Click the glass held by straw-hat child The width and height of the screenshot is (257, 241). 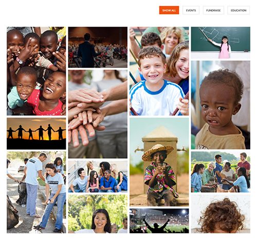160,167
